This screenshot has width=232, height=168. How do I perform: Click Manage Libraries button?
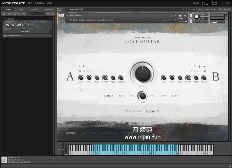(14, 14)
